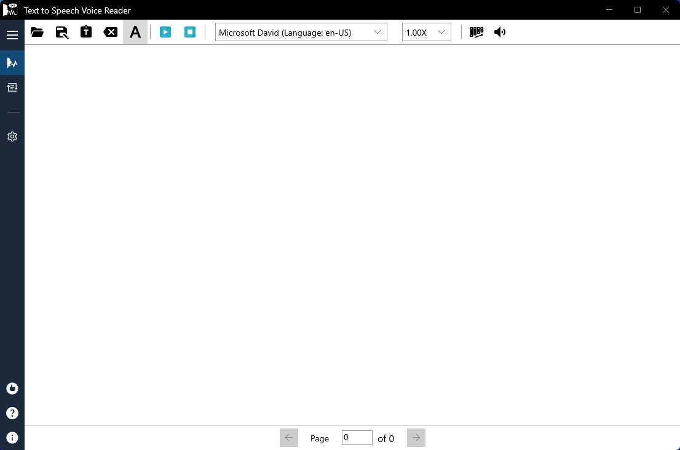Clear text with the backspace X icon
The width and height of the screenshot is (680, 450).
point(111,32)
